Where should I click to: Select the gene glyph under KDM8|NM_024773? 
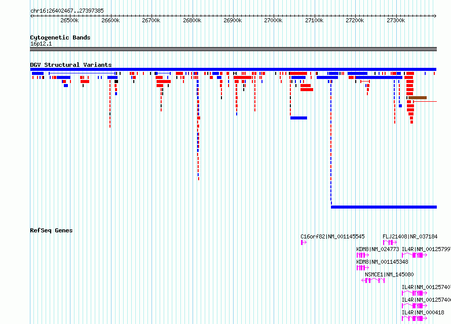pyautogui.click(x=363, y=255)
